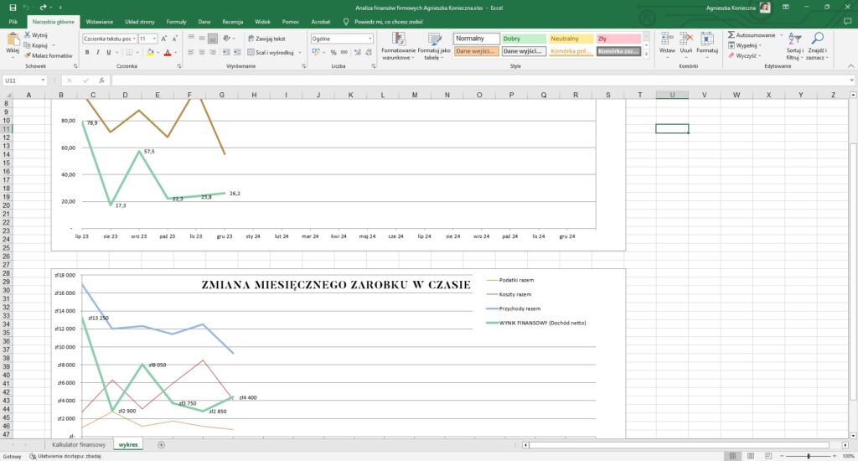Screen dimensions: 858x461
Task: Click the Znajdź i zaznacz magnifier icon
Action: pos(818,40)
